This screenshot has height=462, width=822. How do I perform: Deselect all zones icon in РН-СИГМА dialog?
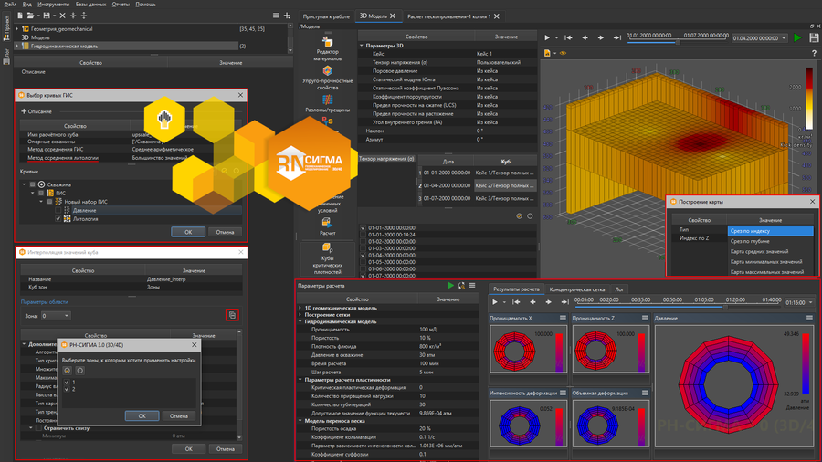(x=79, y=371)
